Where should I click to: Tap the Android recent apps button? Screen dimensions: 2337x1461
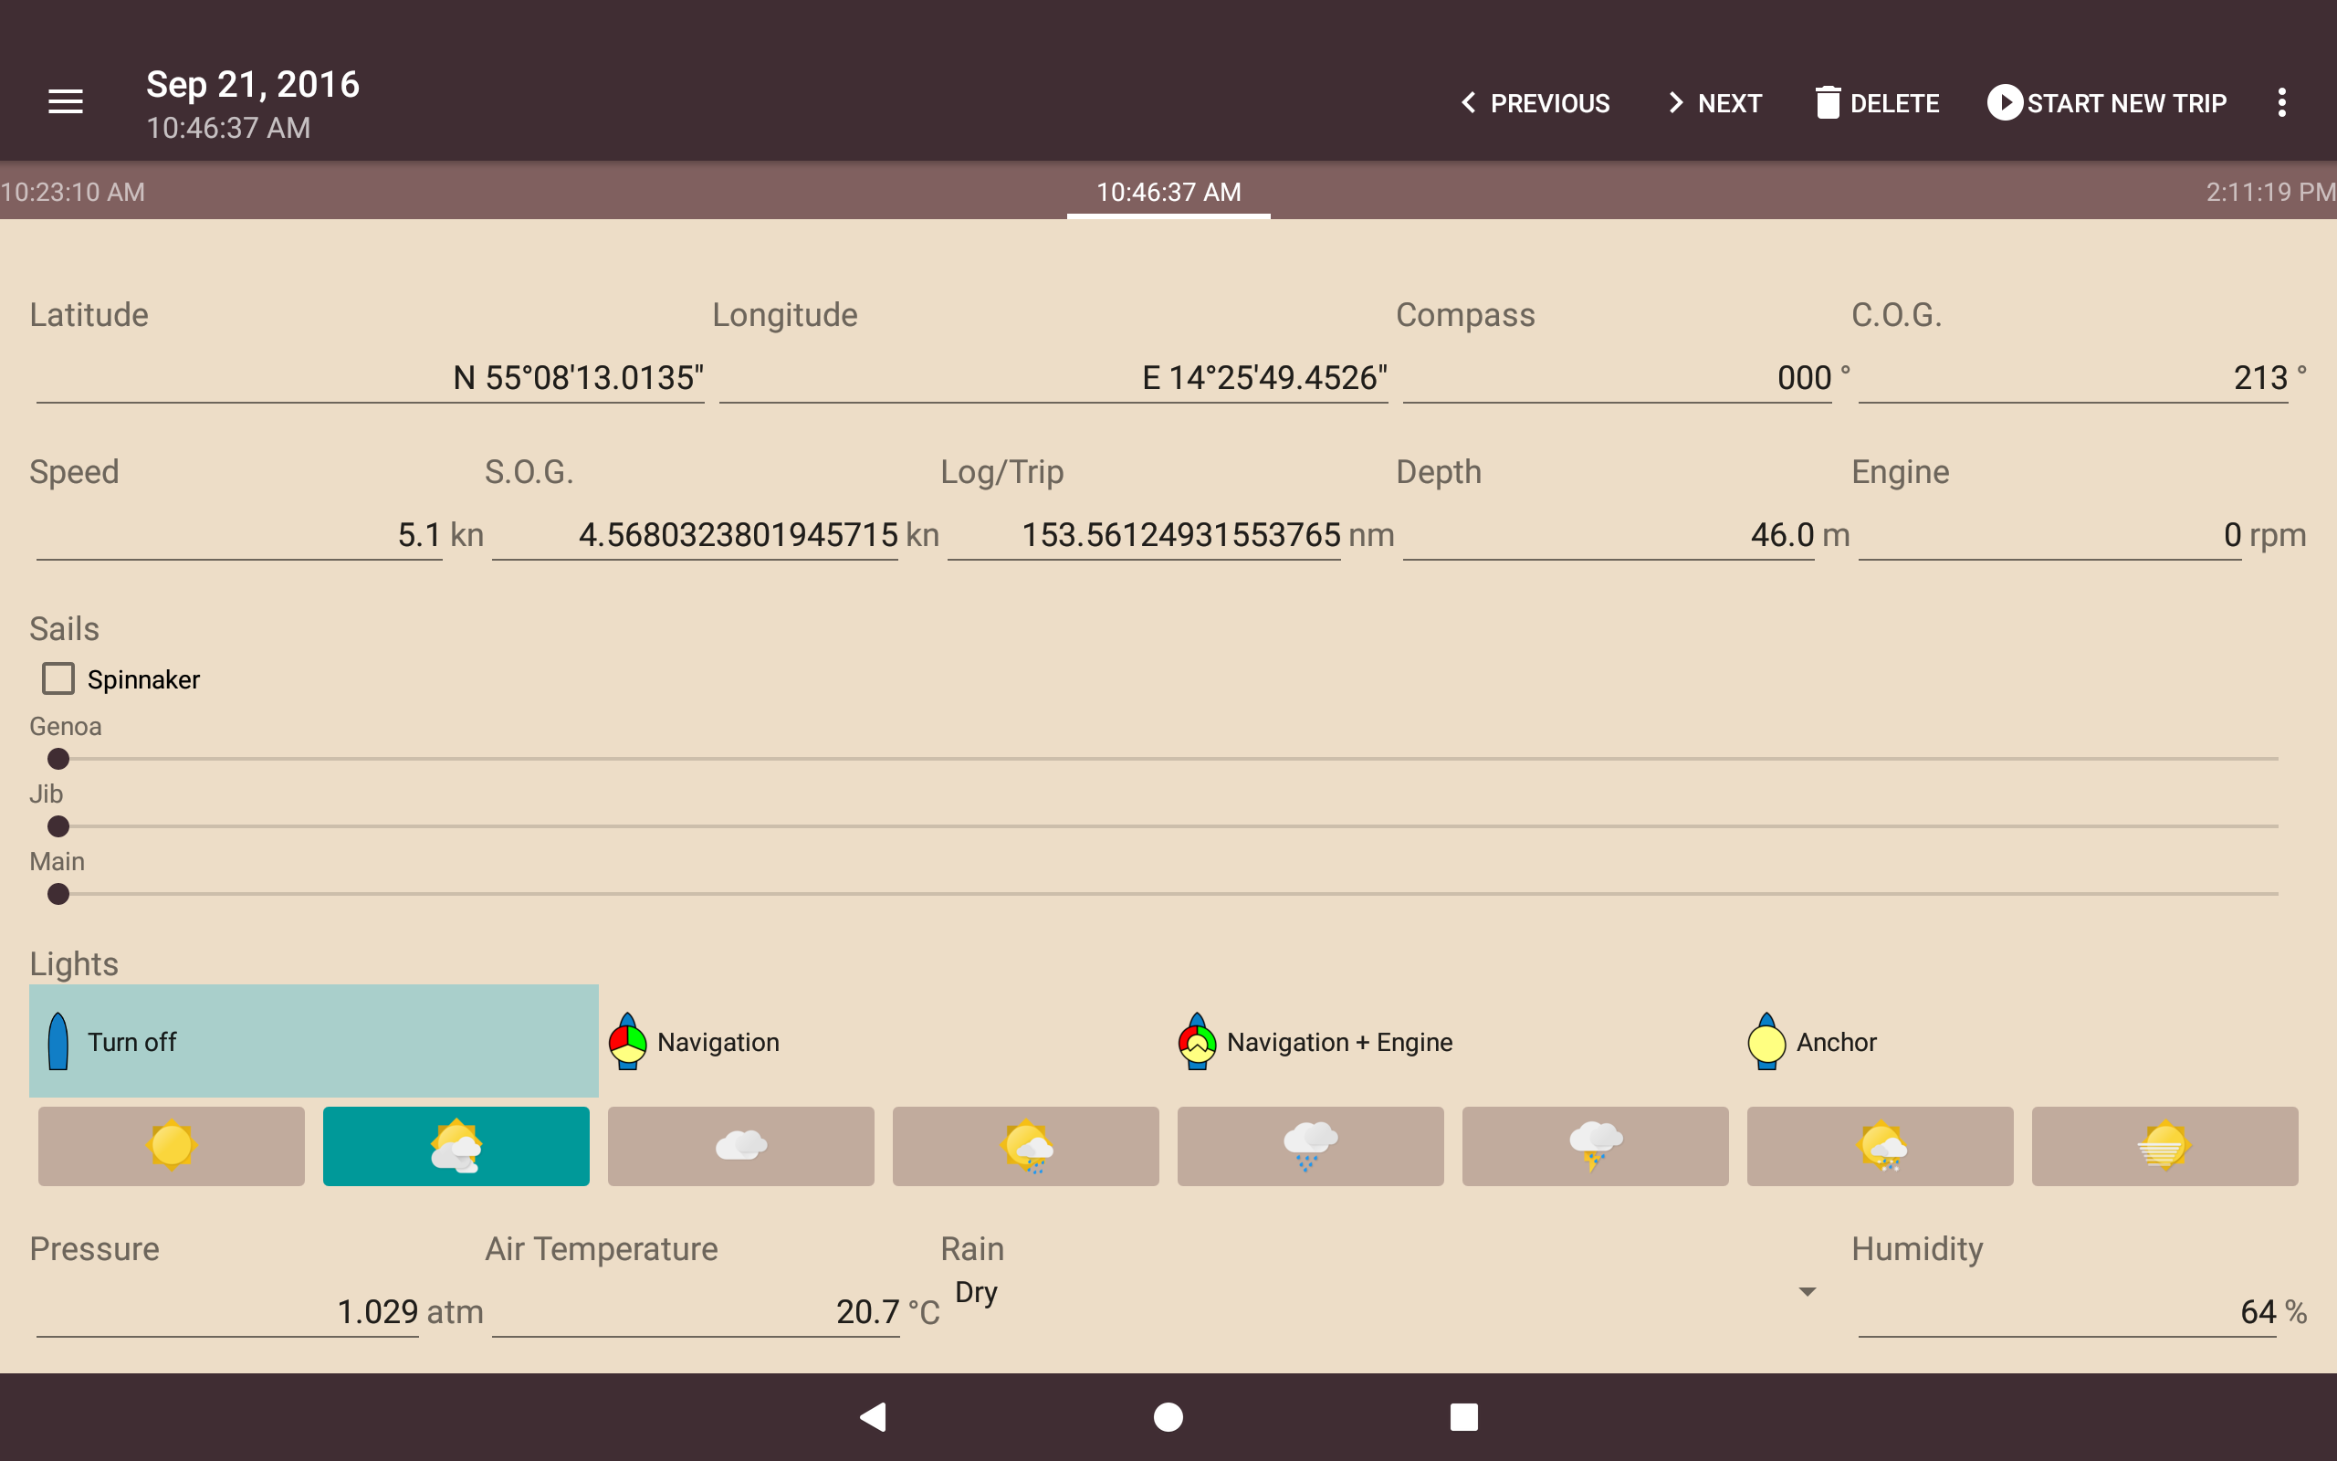pyautogui.click(x=1464, y=1416)
